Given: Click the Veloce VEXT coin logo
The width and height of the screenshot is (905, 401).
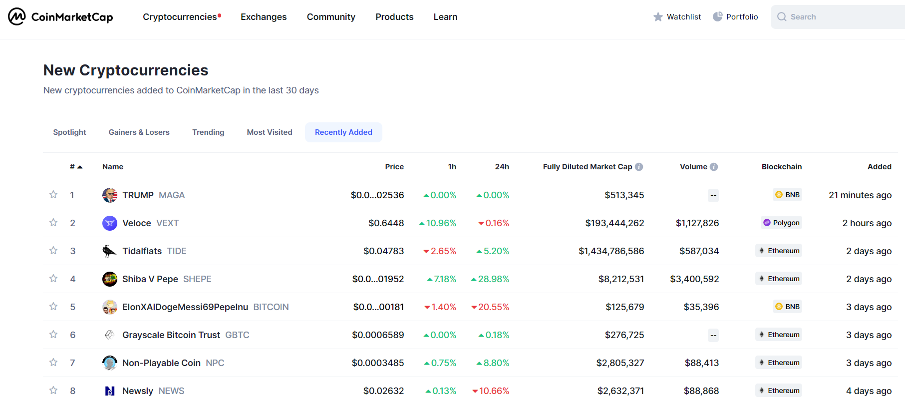Looking at the screenshot, I should 110,223.
